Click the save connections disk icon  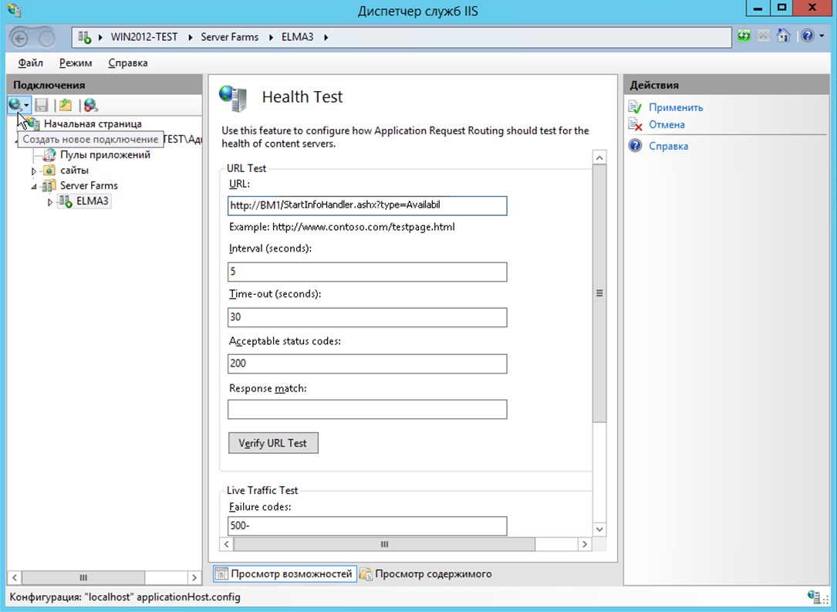click(42, 105)
